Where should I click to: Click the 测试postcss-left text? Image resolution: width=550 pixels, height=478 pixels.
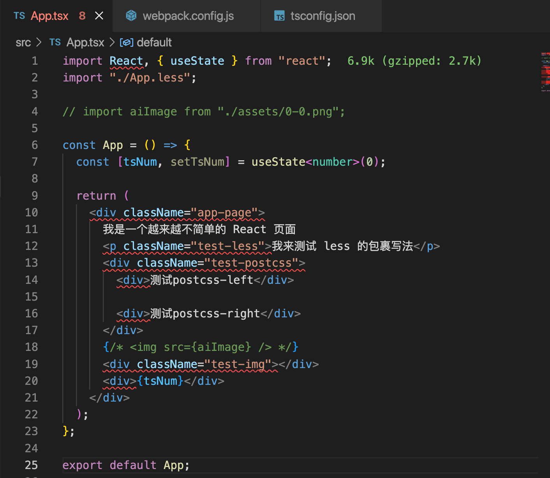(202, 280)
